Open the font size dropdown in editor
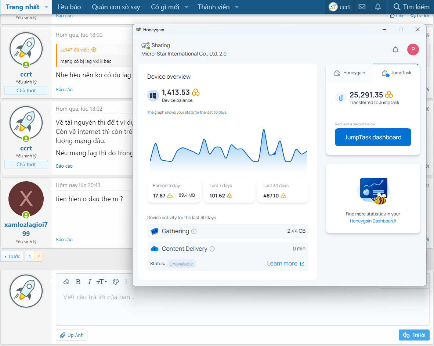This screenshot has height=346, width=434. pyautogui.click(x=102, y=282)
